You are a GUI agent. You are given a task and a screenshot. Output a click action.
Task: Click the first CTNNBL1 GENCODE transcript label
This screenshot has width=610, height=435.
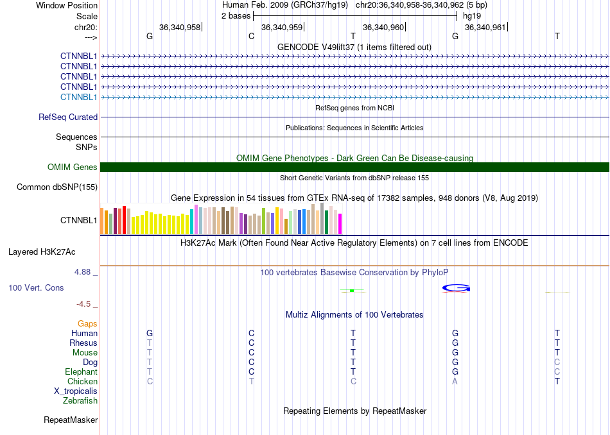tap(78, 56)
